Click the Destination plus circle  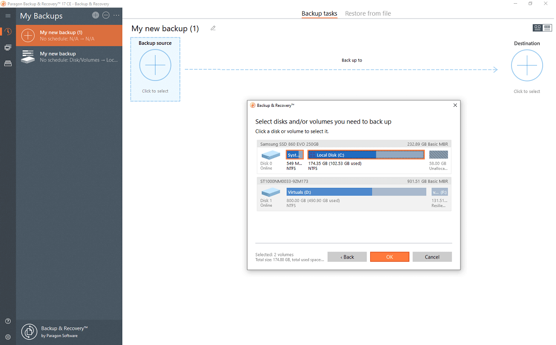tap(527, 65)
